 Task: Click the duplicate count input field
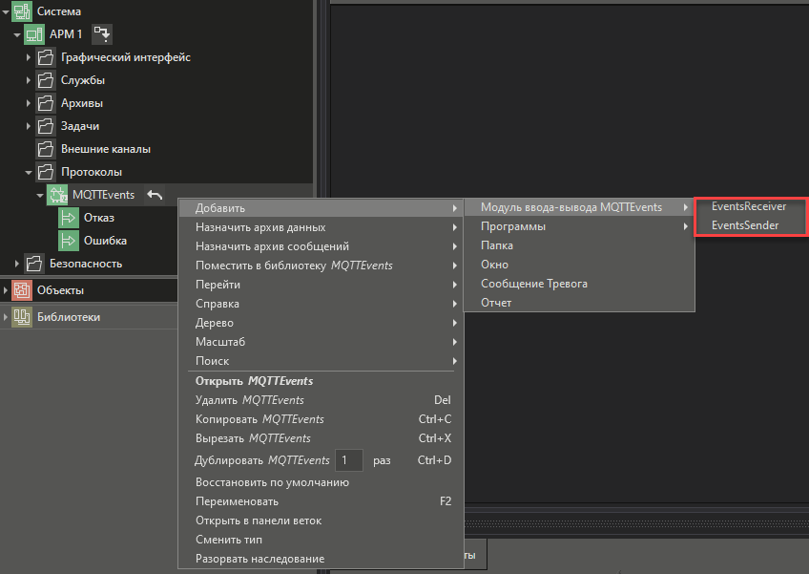(349, 460)
